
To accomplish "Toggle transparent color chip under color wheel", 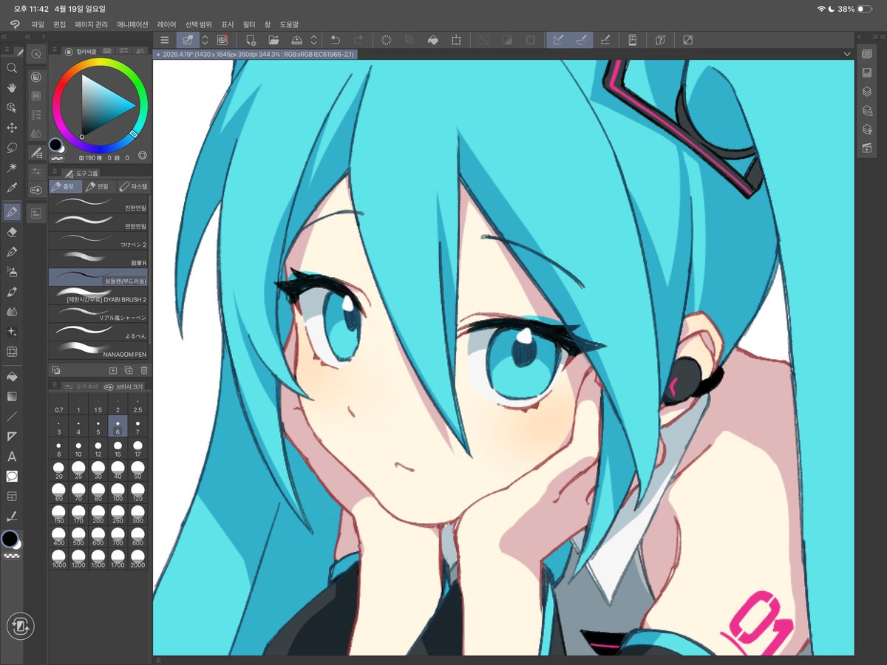I will (x=57, y=157).
